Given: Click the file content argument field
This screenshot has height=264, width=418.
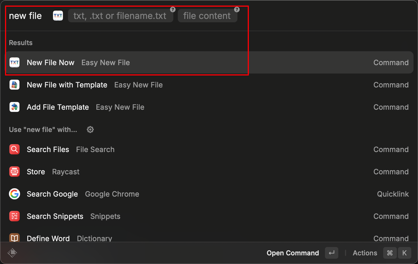Looking at the screenshot, I should 207,16.
